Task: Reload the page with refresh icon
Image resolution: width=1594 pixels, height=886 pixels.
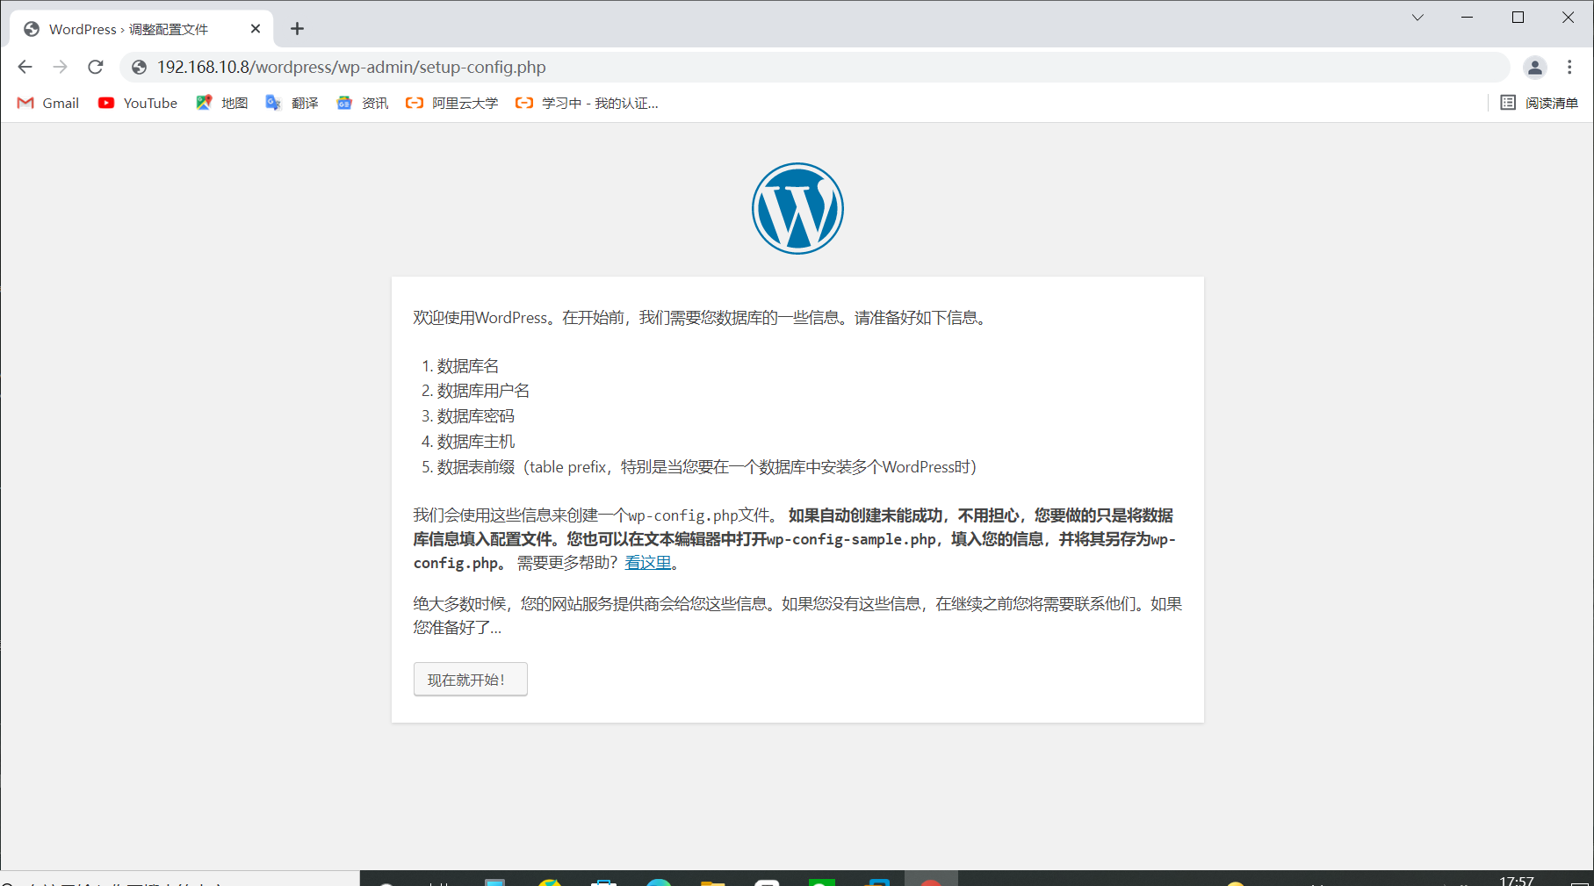Action: [x=96, y=67]
